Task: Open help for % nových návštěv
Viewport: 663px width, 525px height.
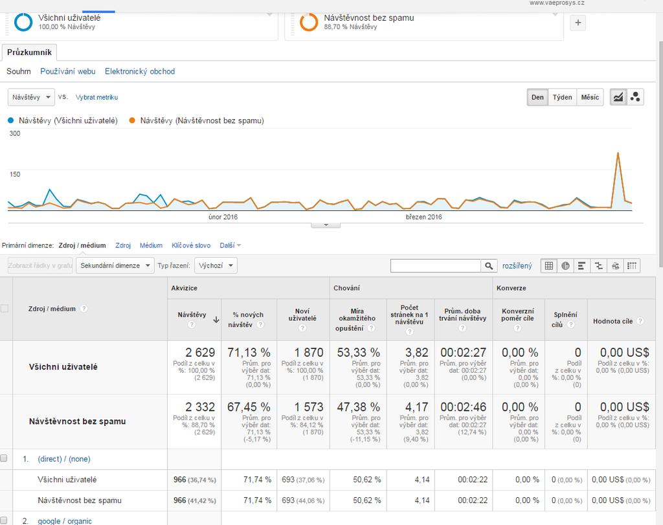Action: point(260,324)
